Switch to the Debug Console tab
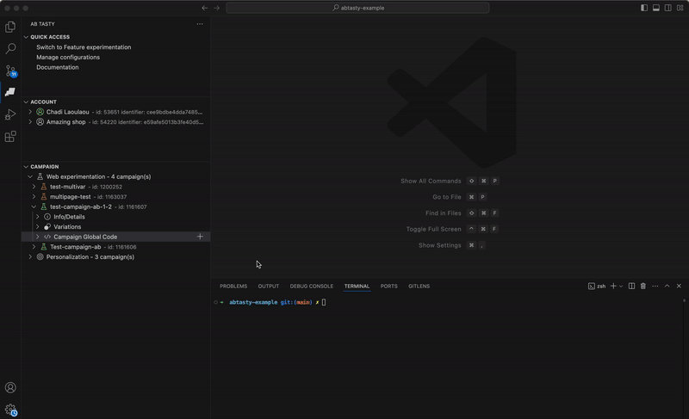This screenshot has width=689, height=419. click(x=312, y=286)
